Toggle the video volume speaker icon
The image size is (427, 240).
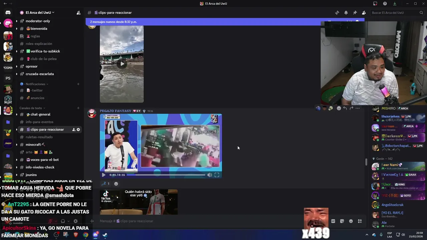pyautogui.click(x=209, y=175)
